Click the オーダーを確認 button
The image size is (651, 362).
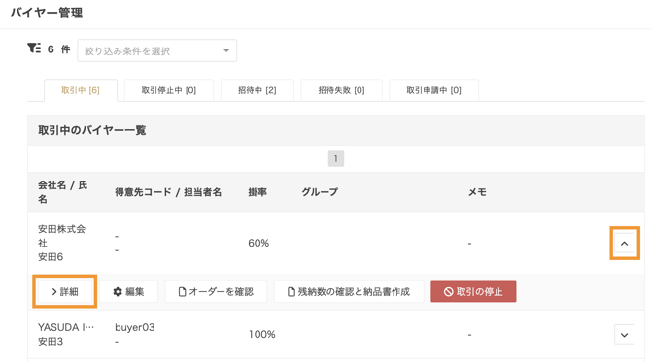[x=216, y=291]
